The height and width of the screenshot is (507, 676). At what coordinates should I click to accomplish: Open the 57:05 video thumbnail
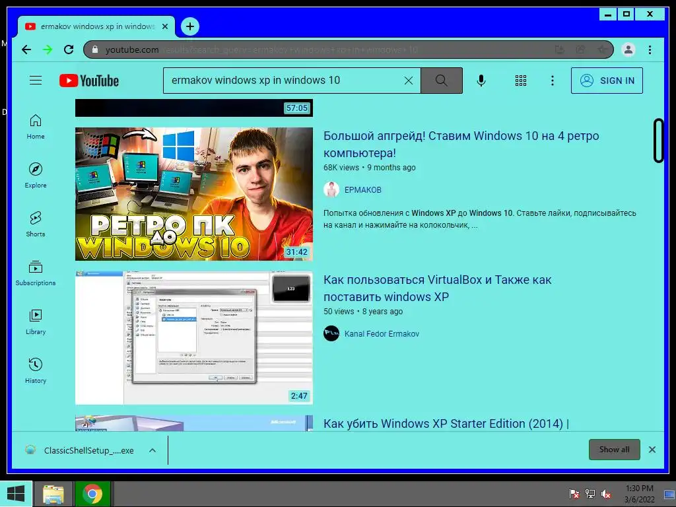(194, 108)
